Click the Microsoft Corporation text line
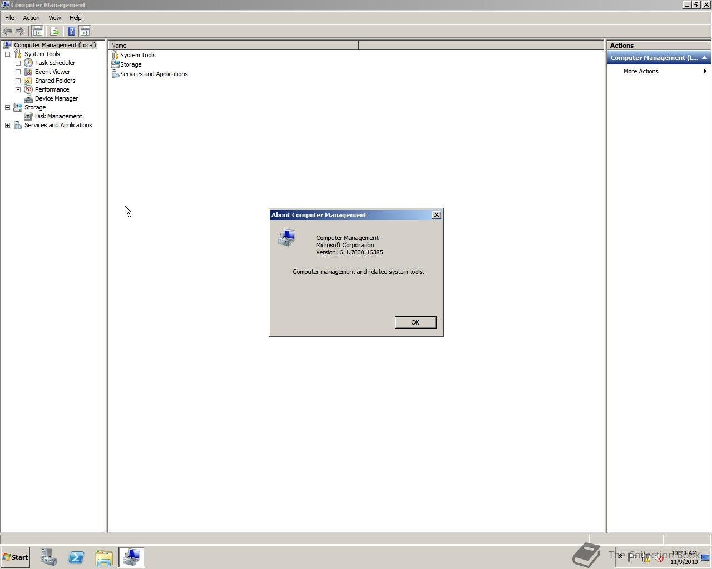The width and height of the screenshot is (712, 569). (x=345, y=245)
